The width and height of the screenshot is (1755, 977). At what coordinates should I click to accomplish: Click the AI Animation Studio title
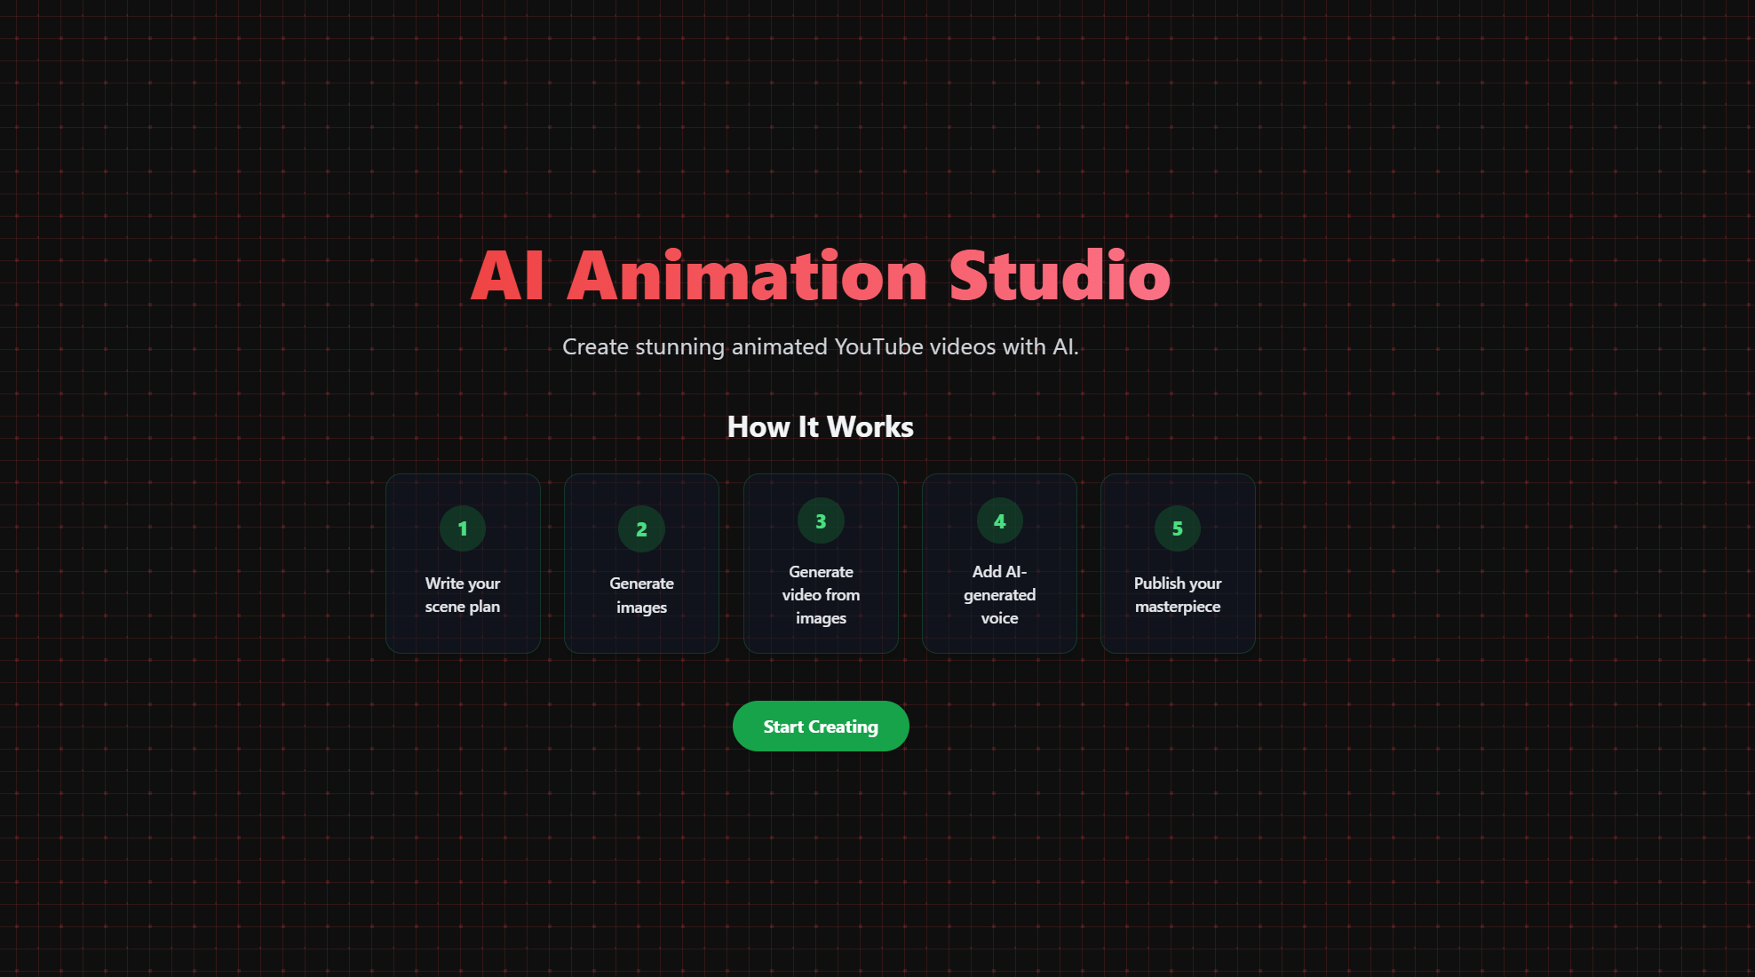pyautogui.click(x=820, y=275)
